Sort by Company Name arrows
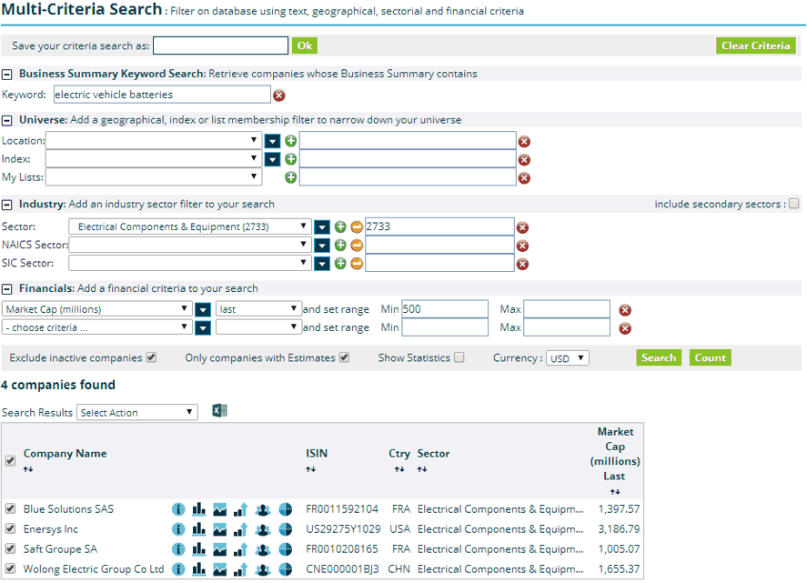 point(28,469)
